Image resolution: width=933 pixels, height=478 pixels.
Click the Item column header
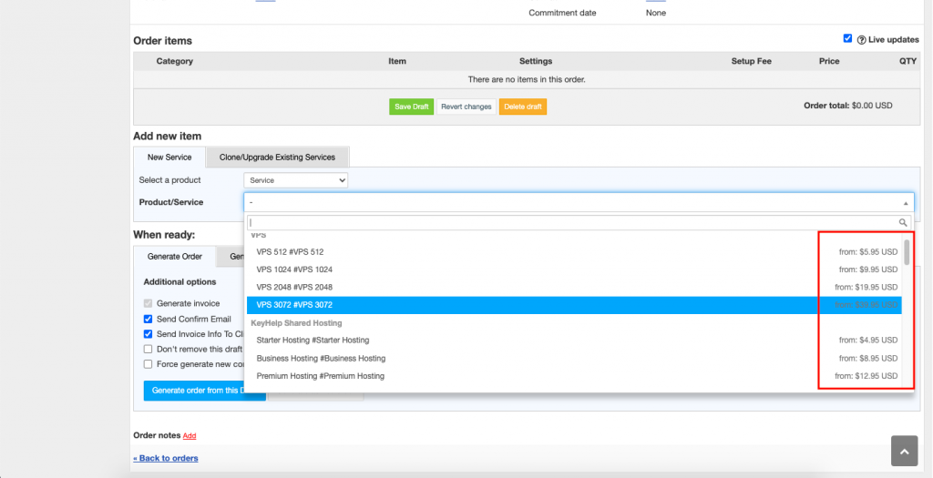[x=397, y=61]
